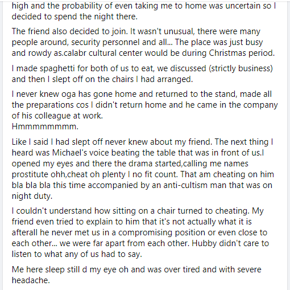
Task: Click the paragraph starting 'I couldn't understand'
Action: click(140, 232)
